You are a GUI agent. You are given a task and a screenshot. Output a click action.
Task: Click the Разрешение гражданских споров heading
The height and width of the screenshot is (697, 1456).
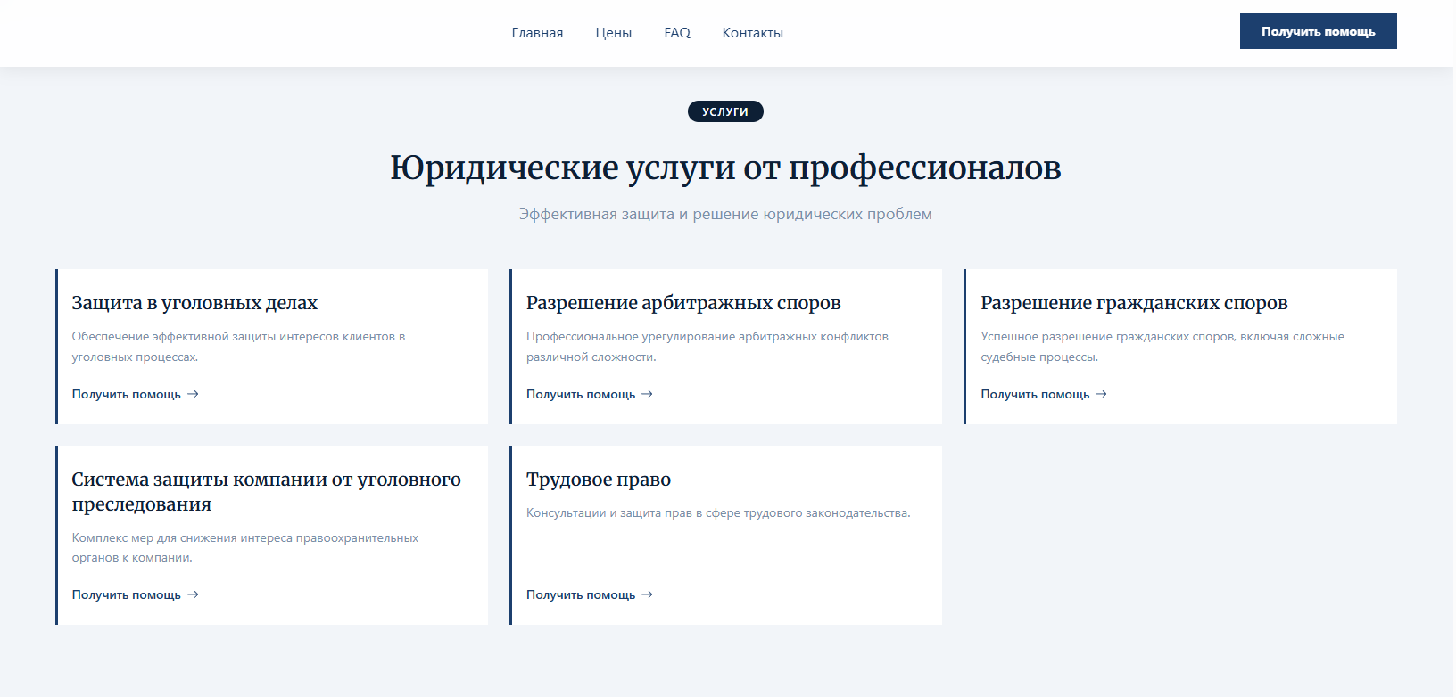point(1134,303)
